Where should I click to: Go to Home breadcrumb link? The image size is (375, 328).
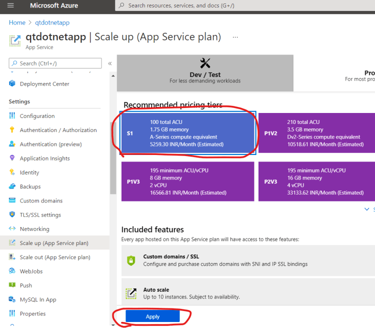point(17,22)
